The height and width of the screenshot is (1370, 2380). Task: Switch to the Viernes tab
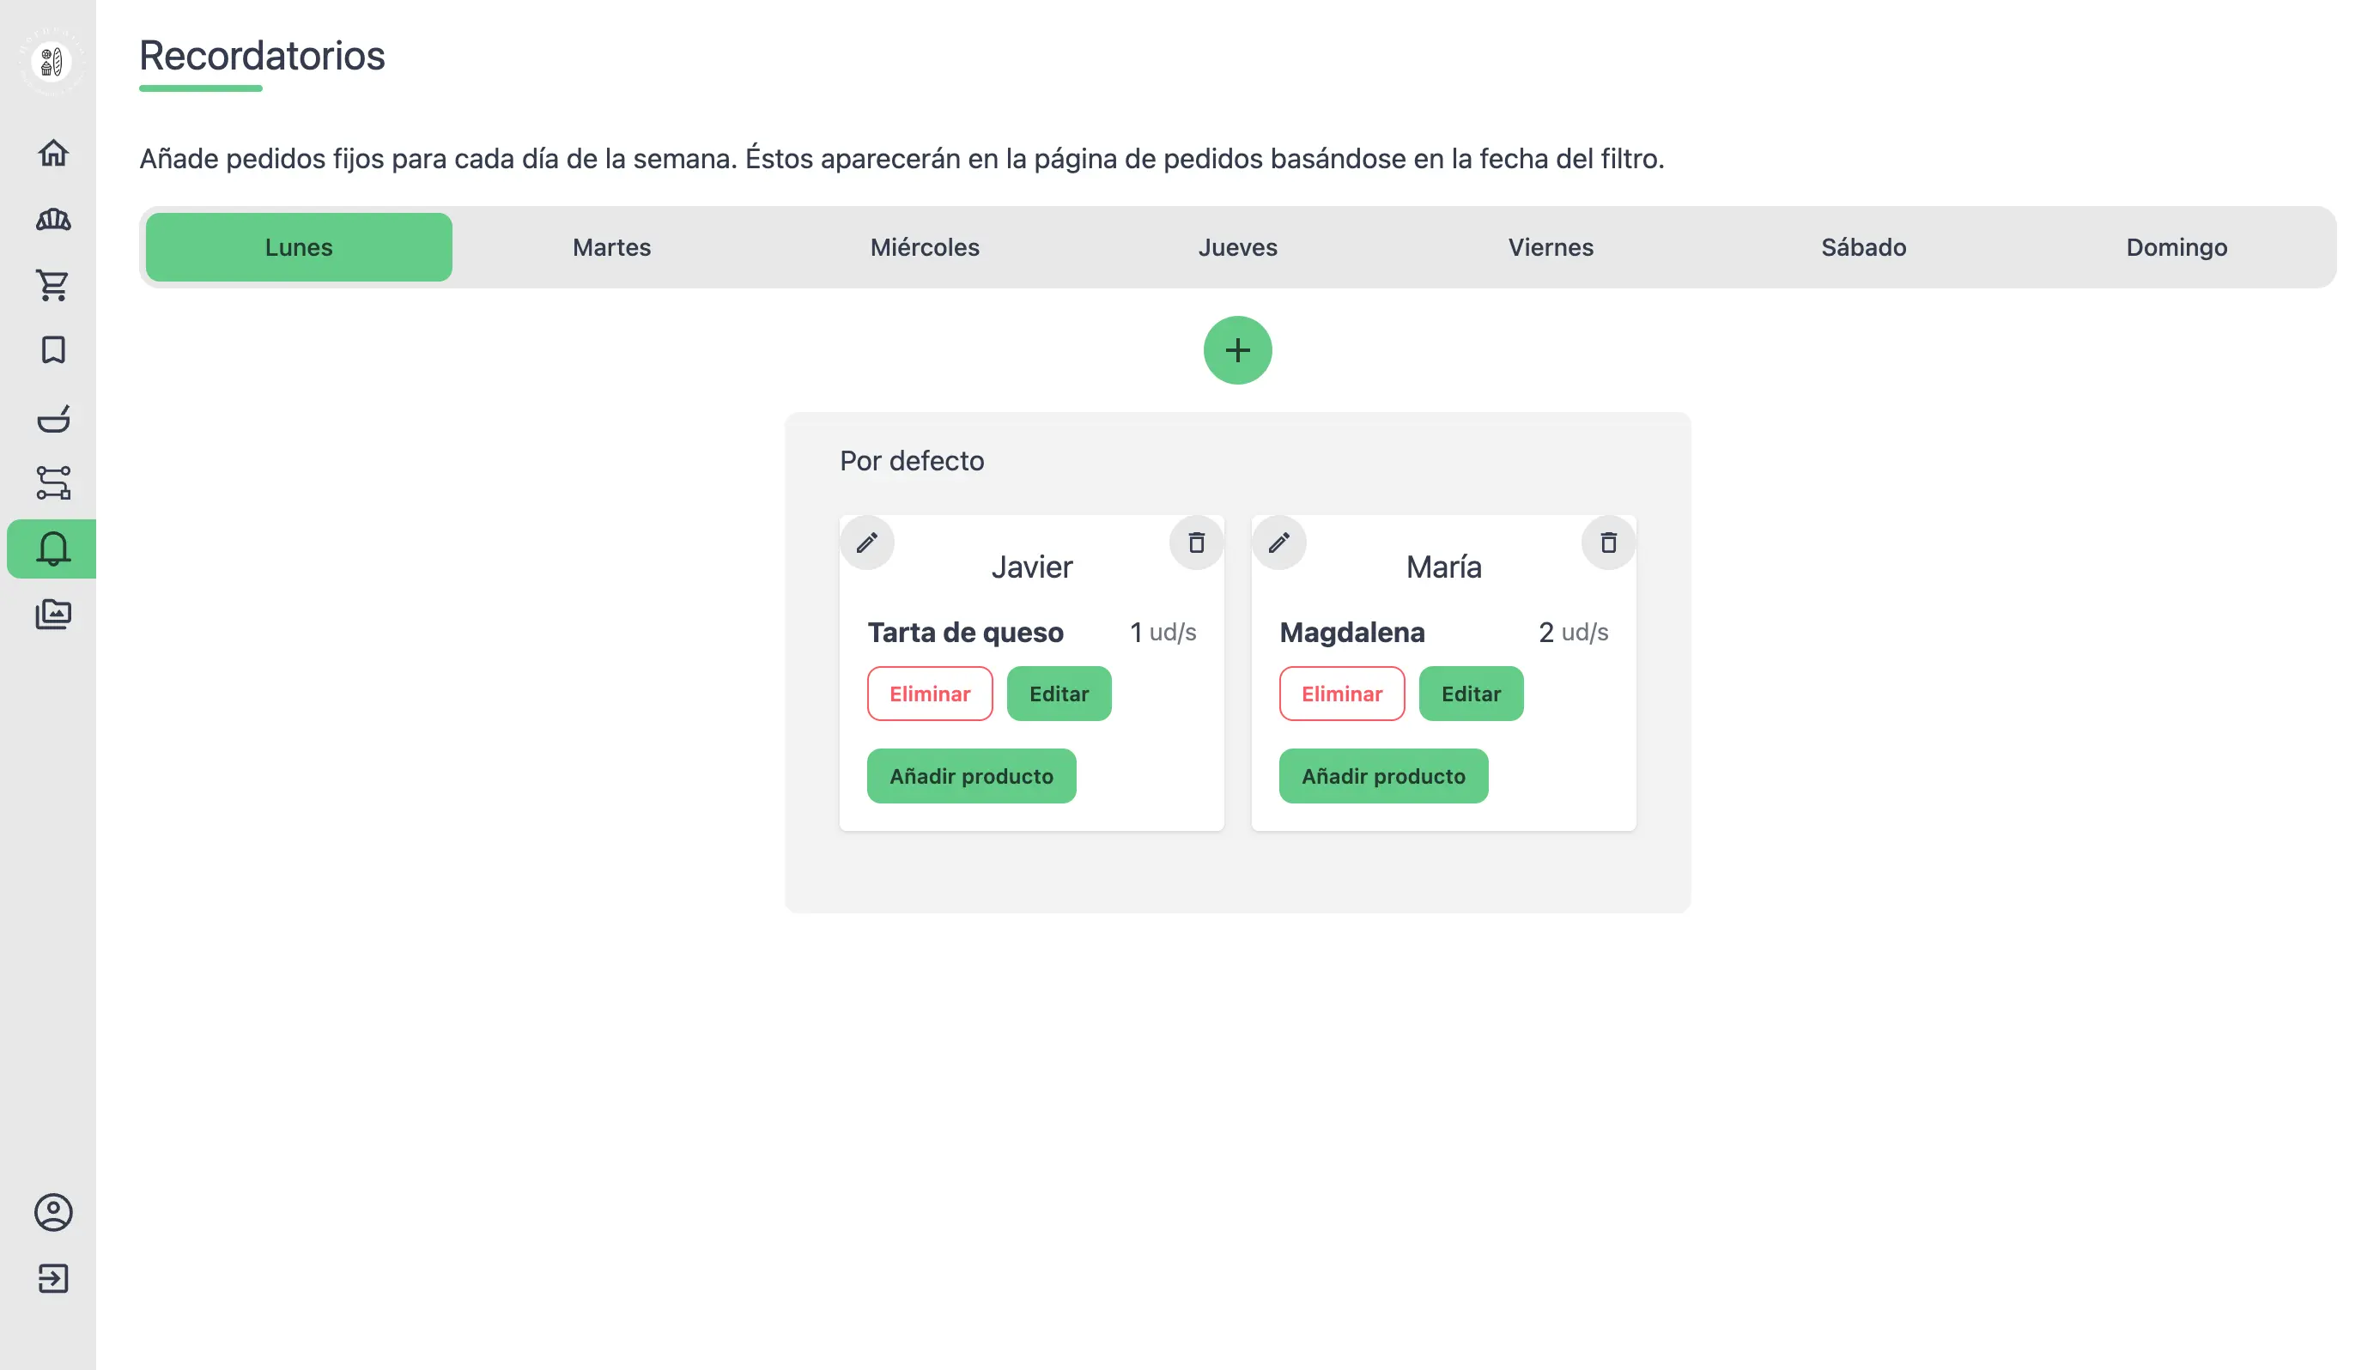(1550, 247)
